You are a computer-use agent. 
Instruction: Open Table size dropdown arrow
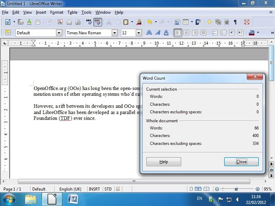tap(192, 22)
